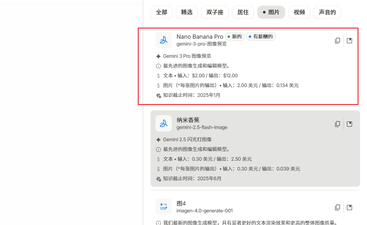Click dollar icon beside 0.134 美元 pricing
This screenshot has height=225, width=367.
point(159,86)
